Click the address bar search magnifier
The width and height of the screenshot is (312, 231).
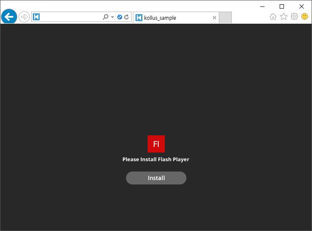(105, 17)
